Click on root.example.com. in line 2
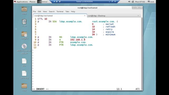This screenshot has width=169, height=95. 104,22
